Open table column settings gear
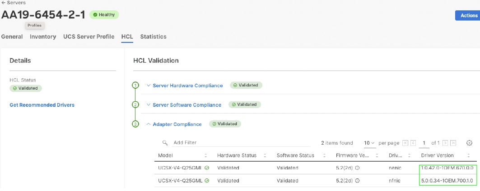 coord(469,143)
